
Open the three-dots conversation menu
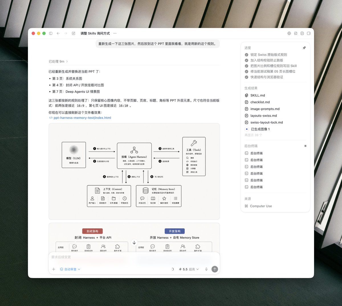pyautogui.click(x=115, y=33)
